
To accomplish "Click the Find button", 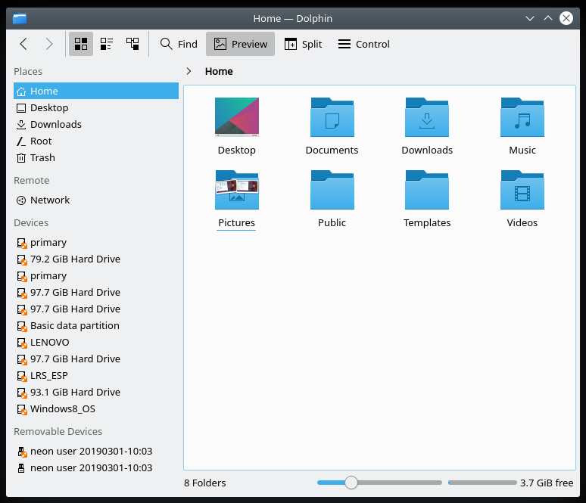I will click(179, 44).
